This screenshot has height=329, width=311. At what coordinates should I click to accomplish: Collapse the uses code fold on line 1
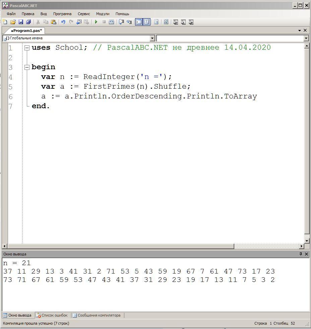pos(27,48)
